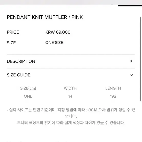Click the monitor color difference notice
Viewport: 142px width, 142px height.
tap(71, 123)
